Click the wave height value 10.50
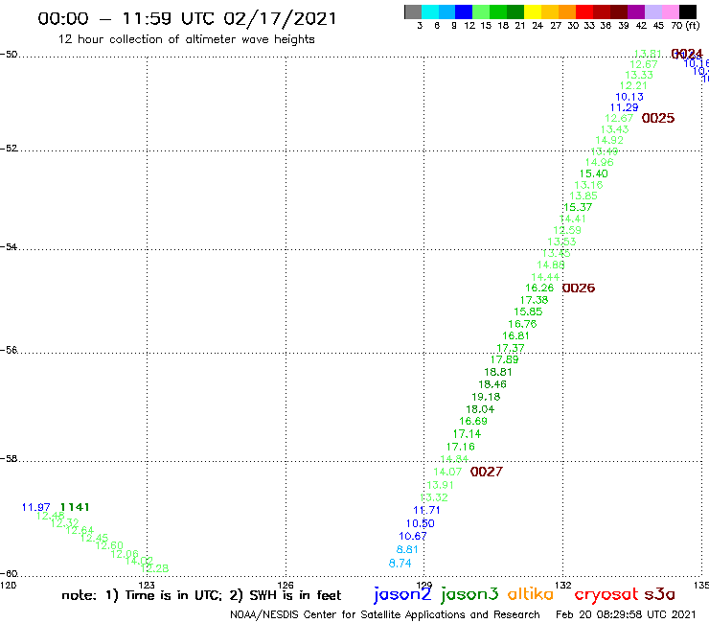 [x=420, y=523]
